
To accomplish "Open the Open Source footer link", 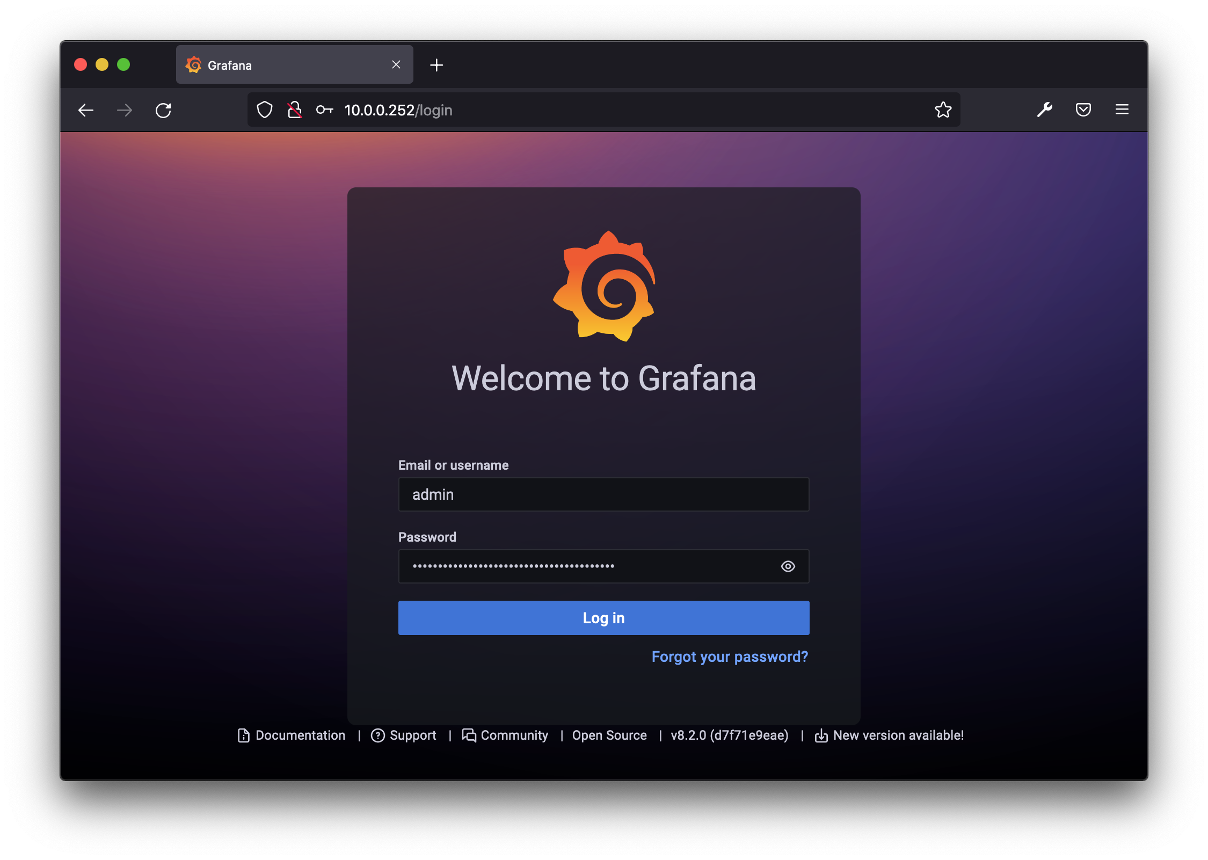I will (x=609, y=735).
